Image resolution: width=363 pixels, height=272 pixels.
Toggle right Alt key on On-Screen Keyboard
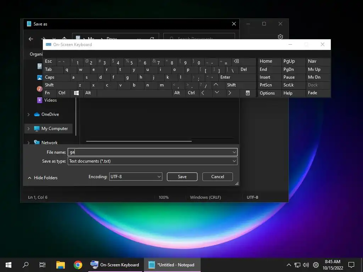(x=178, y=93)
